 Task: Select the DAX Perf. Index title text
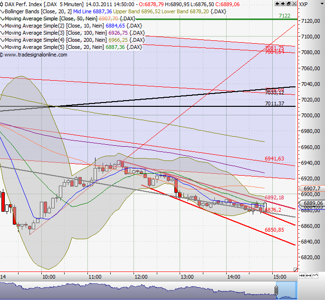[x=23, y=4]
